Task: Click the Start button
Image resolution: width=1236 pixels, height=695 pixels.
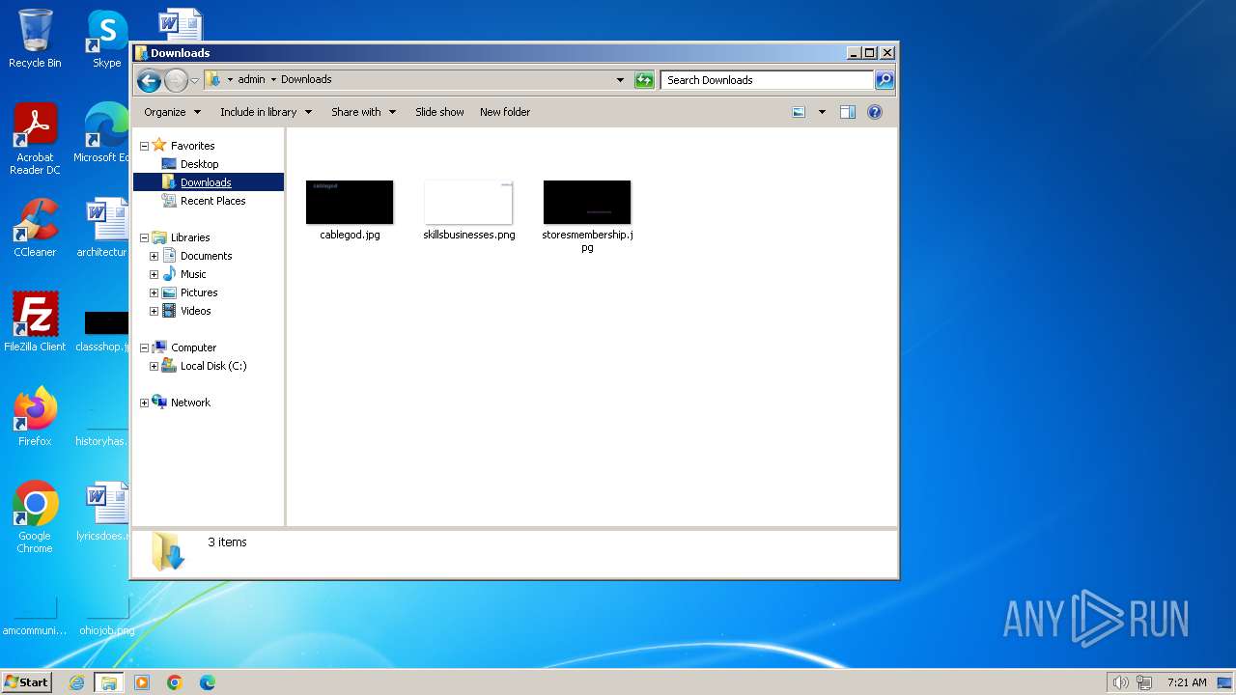Action: coord(26,682)
